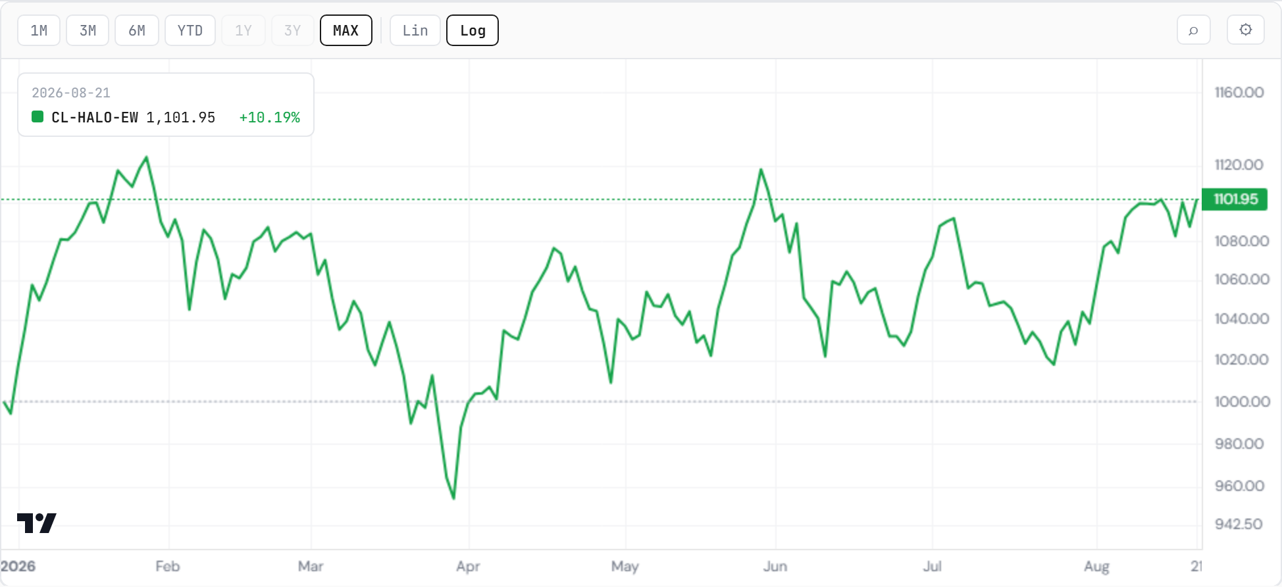Image resolution: width=1282 pixels, height=587 pixels.
Task: Click the green CL-HALO-EW legend swatch
Action: pyautogui.click(x=38, y=117)
